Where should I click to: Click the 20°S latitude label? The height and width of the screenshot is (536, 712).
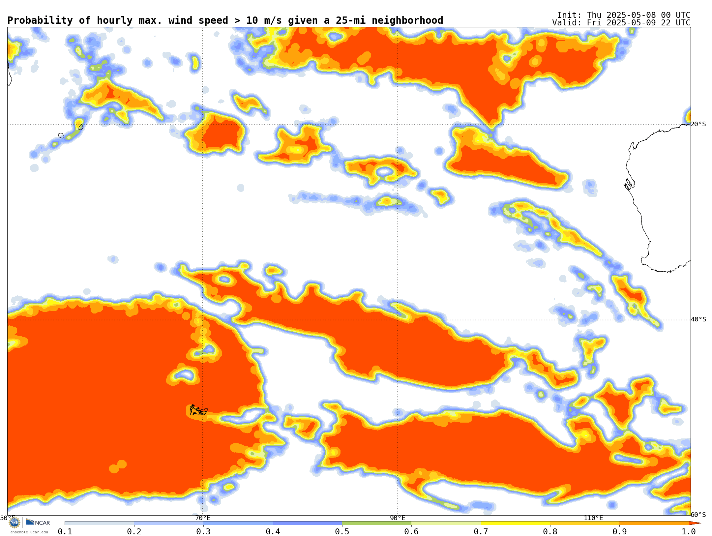click(698, 124)
